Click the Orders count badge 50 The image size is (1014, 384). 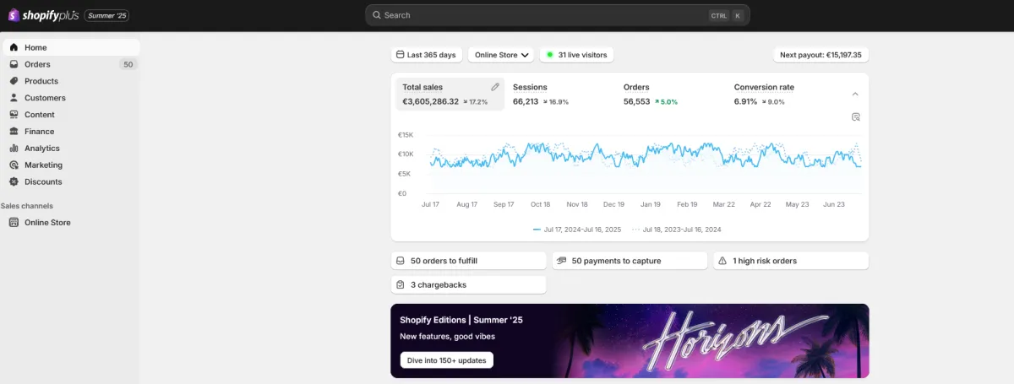pos(128,64)
